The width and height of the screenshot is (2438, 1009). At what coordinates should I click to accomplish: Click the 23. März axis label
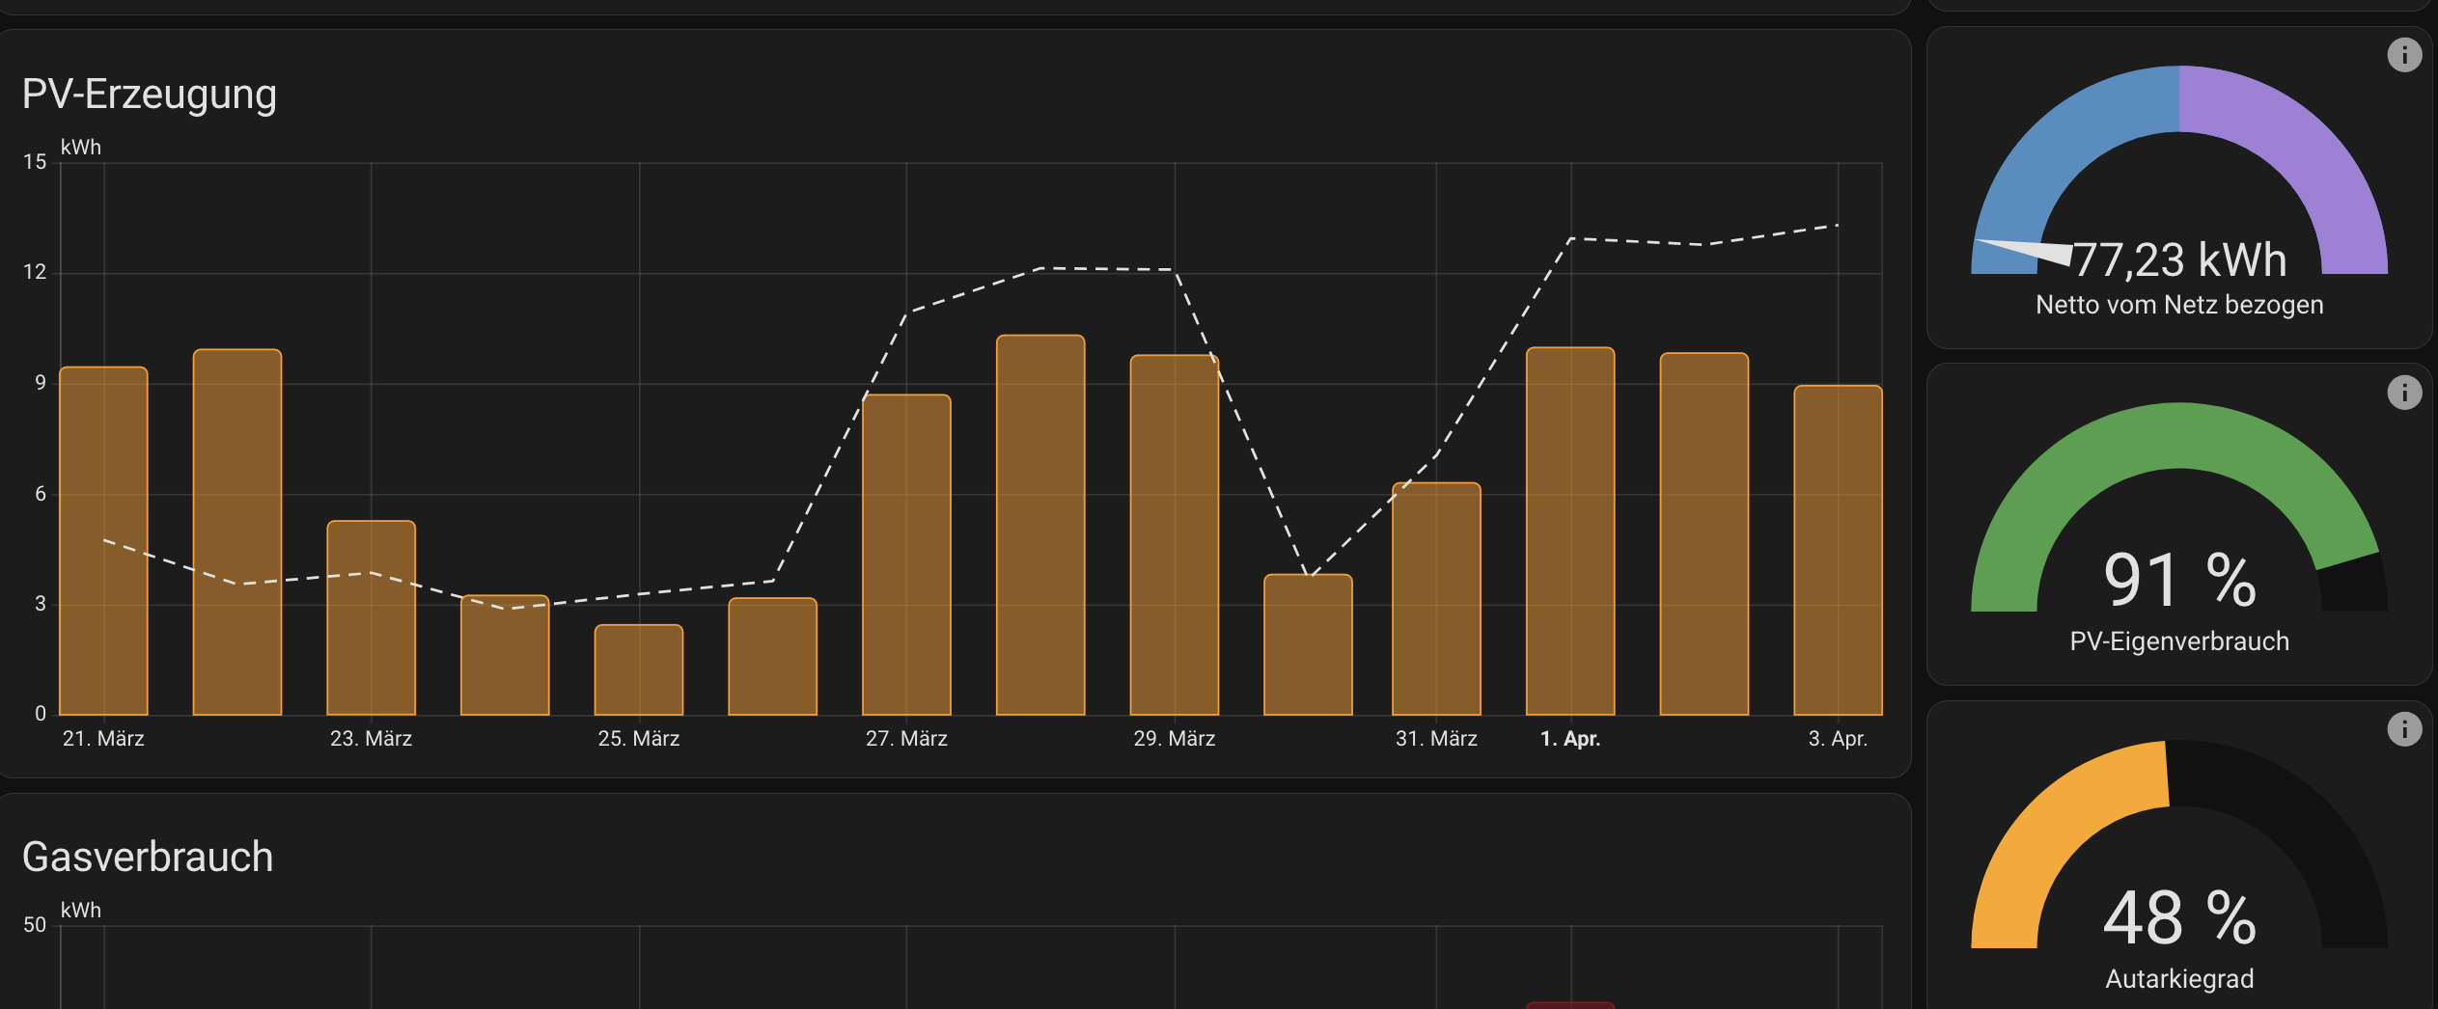point(372,739)
